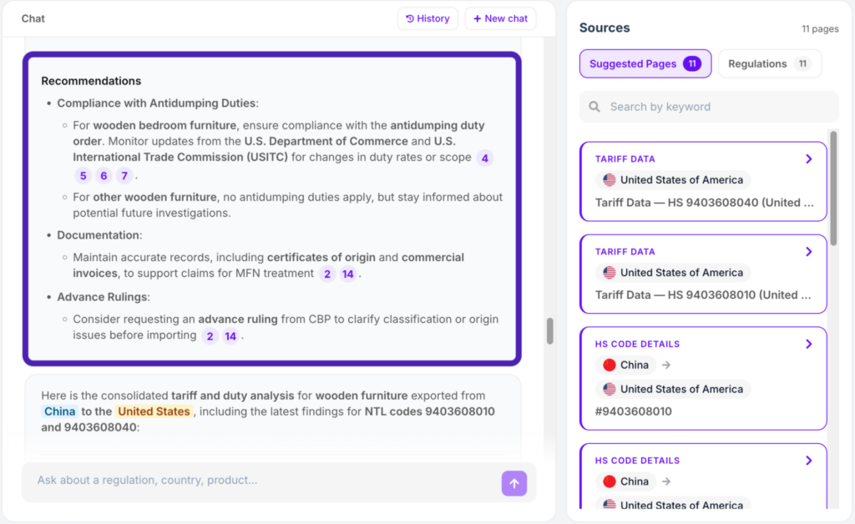Screen dimensions: 855x524
Task: Click the 11 badge on Suggested Pages
Action: tap(692, 63)
